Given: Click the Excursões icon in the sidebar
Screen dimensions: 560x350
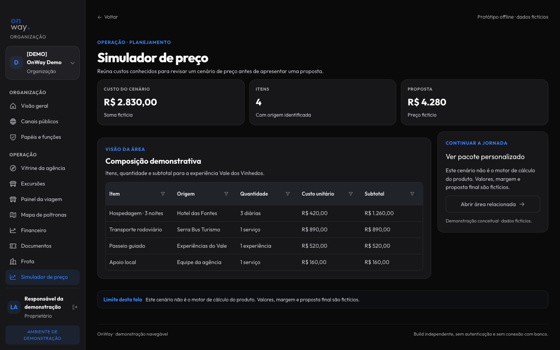Looking at the screenshot, I should tap(13, 184).
